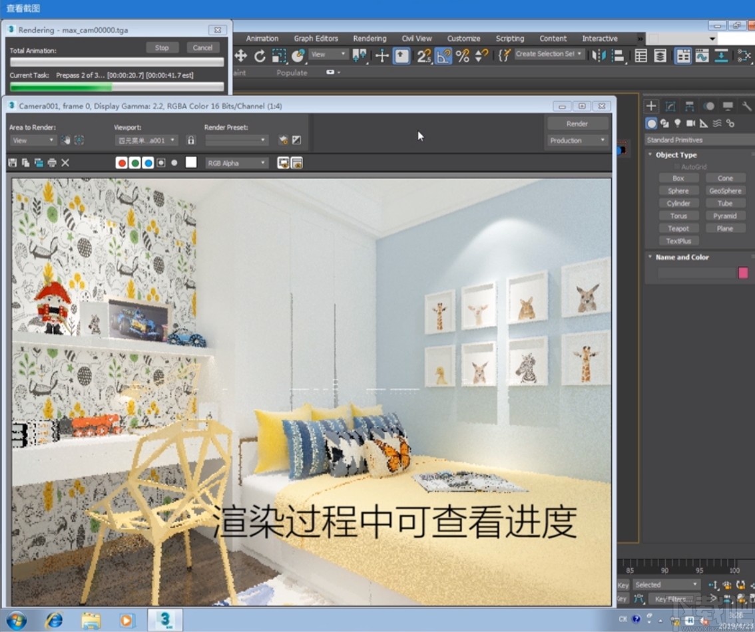Screen dimensions: 755x632
Task: Open the Layer Explorer toolbar icon
Action: tap(660, 56)
